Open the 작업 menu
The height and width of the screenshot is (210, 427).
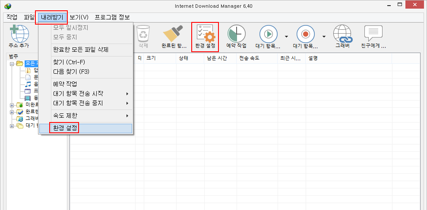[12, 17]
